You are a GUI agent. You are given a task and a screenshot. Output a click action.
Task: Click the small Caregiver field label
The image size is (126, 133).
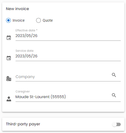click(x=22, y=91)
